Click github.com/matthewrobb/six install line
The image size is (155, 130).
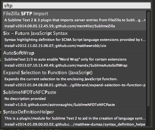[55, 46]
